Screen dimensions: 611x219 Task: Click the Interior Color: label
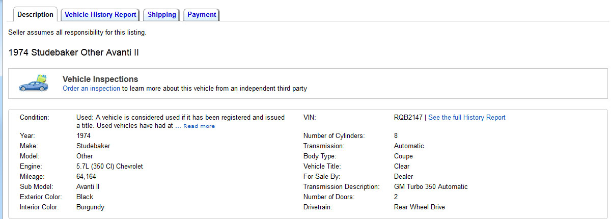pyautogui.click(x=40, y=207)
